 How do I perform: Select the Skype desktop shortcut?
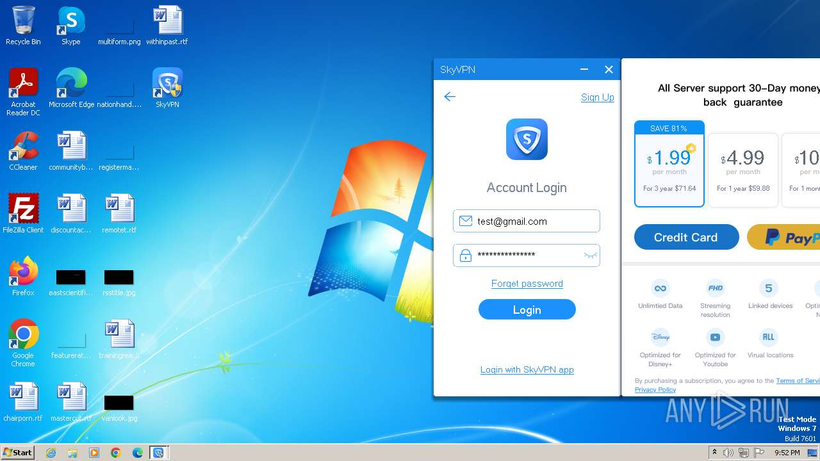70,26
